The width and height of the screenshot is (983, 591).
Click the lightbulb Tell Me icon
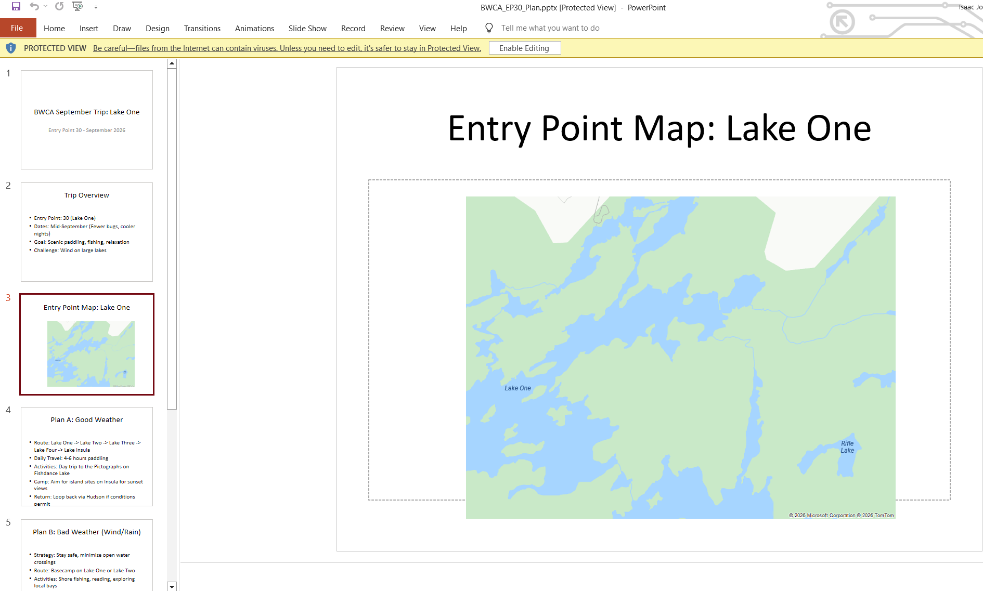(x=488, y=28)
